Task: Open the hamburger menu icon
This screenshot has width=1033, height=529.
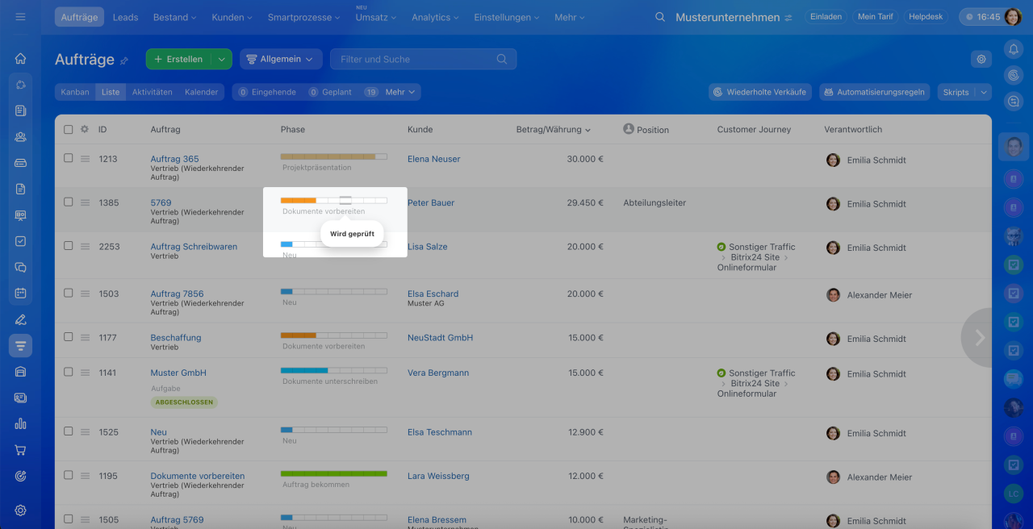Action: (20, 17)
